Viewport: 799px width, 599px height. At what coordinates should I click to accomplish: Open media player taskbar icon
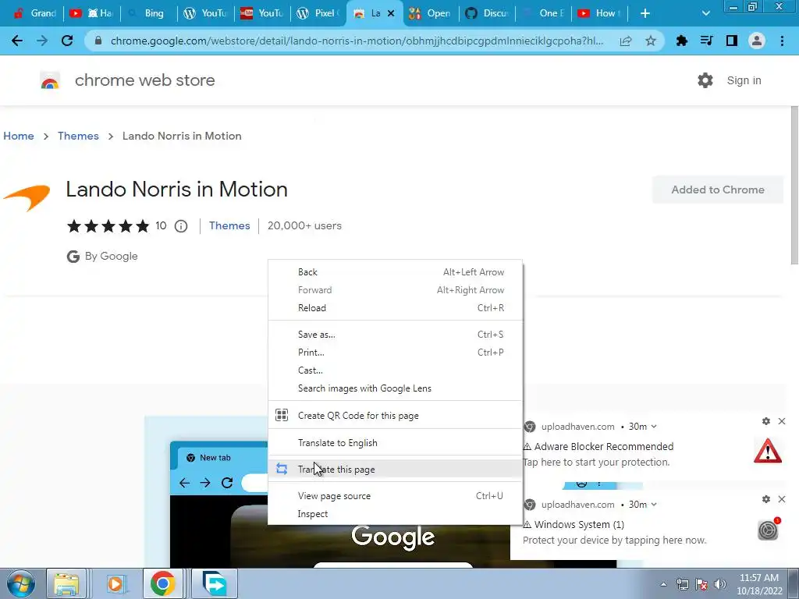(115, 583)
